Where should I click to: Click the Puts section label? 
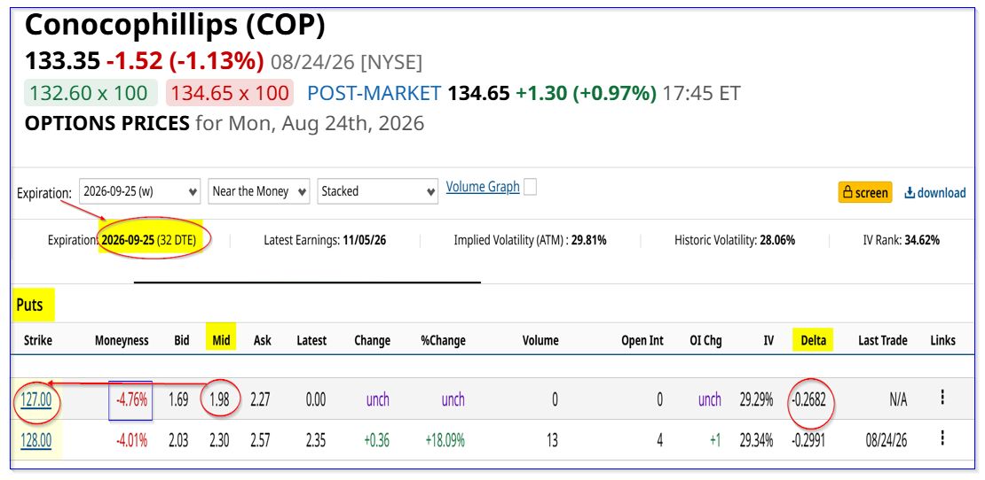coord(29,306)
